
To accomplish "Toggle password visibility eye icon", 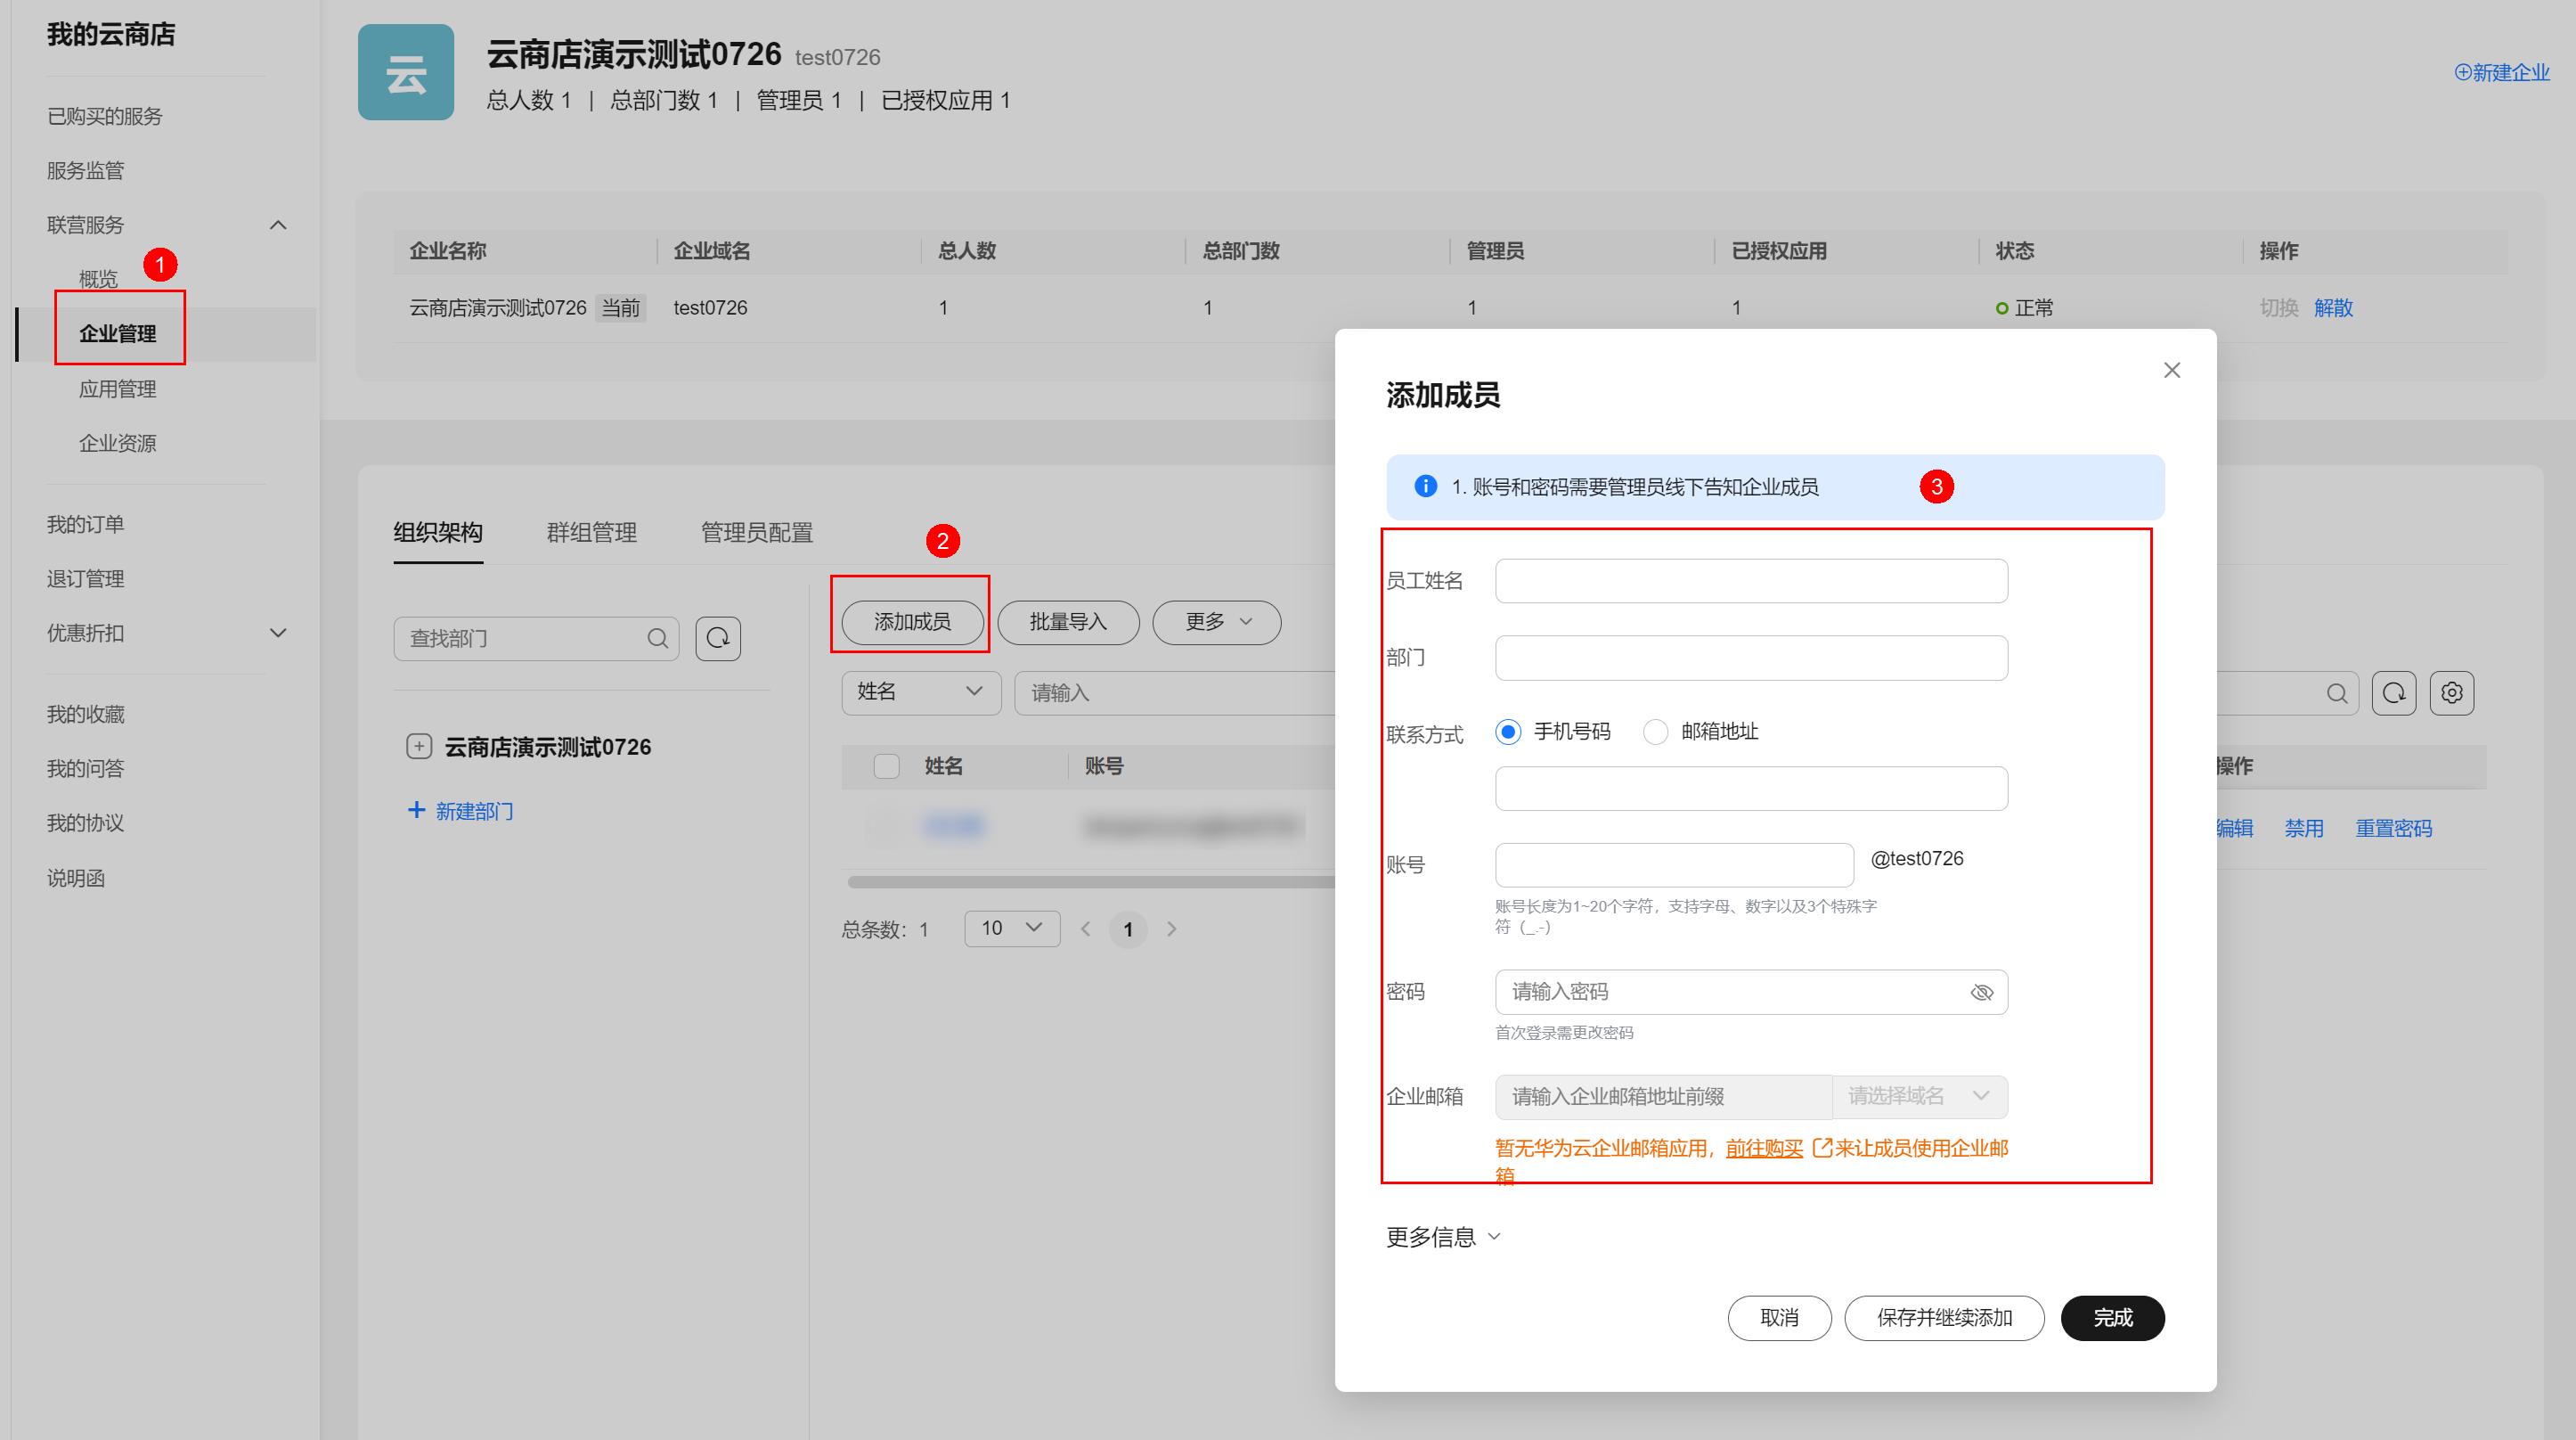I will click(x=1981, y=992).
